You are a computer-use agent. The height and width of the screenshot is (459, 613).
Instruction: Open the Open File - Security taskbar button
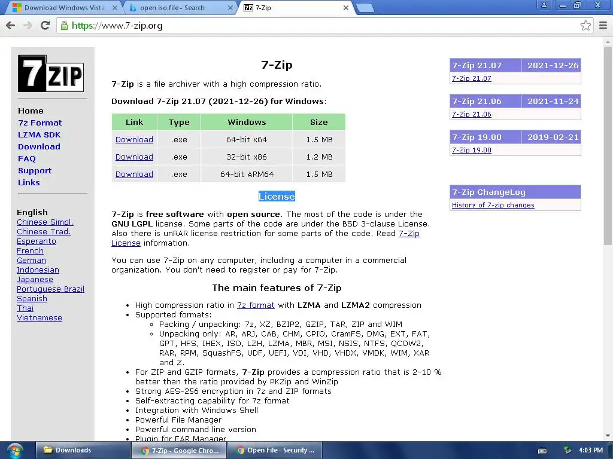[x=275, y=451]
